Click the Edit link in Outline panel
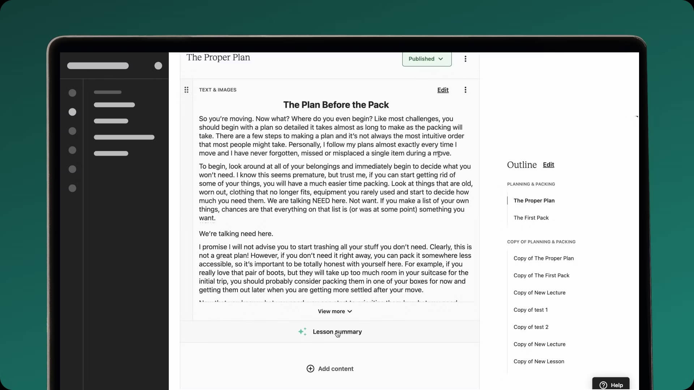 [x=549, y=164]
